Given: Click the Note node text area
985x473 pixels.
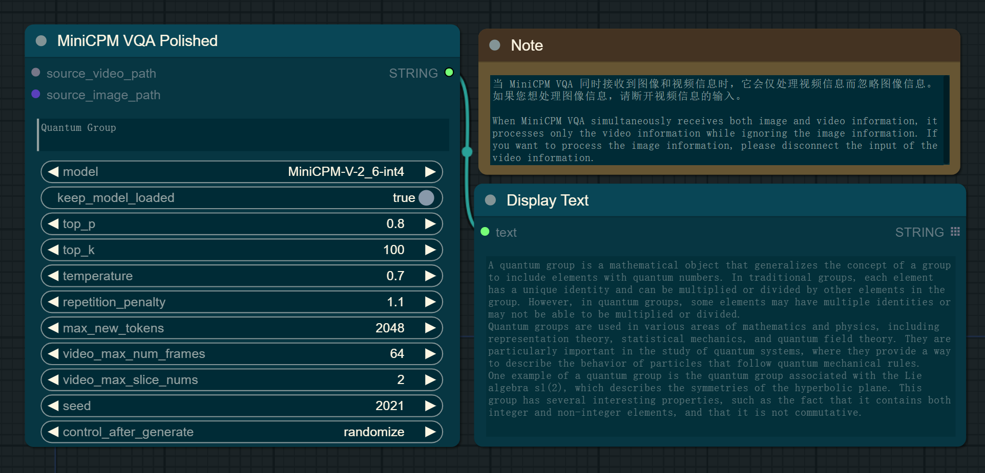Looking at the screenshot, I should [x=720, y=120].
